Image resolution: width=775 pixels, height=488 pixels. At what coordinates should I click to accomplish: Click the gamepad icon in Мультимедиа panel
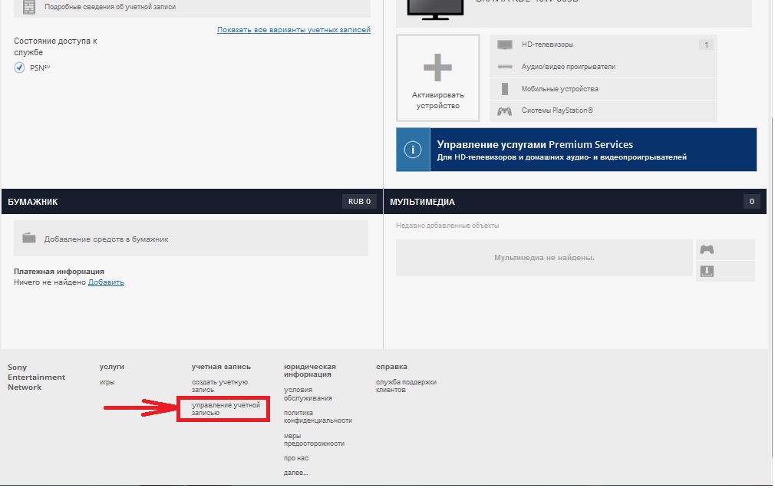(x=707, y=250)
